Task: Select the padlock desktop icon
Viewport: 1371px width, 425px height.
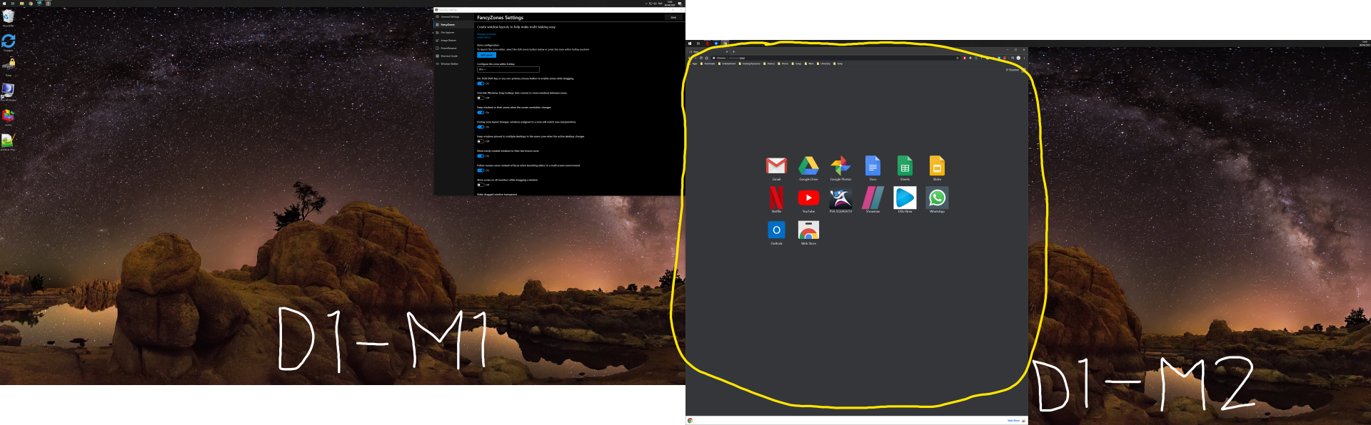Action: (8, 66)
